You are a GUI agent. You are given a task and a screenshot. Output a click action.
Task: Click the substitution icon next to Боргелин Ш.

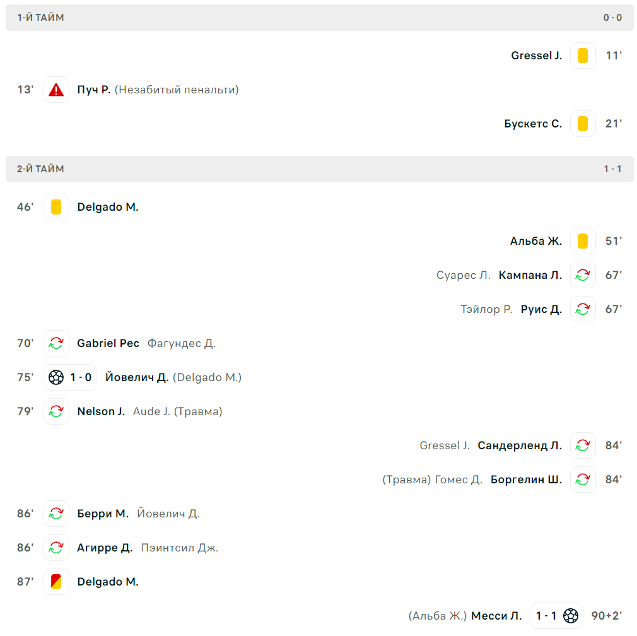point(583,480)
